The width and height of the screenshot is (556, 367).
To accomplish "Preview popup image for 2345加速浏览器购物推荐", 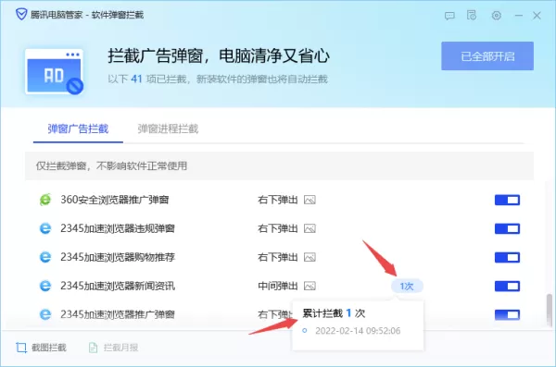I will 310,257.
